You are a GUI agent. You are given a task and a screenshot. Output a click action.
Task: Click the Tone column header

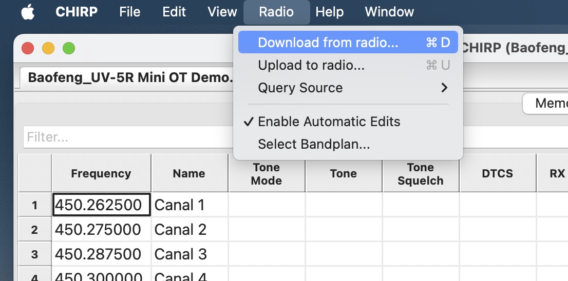pyautogui.click(x=344, y=173)
